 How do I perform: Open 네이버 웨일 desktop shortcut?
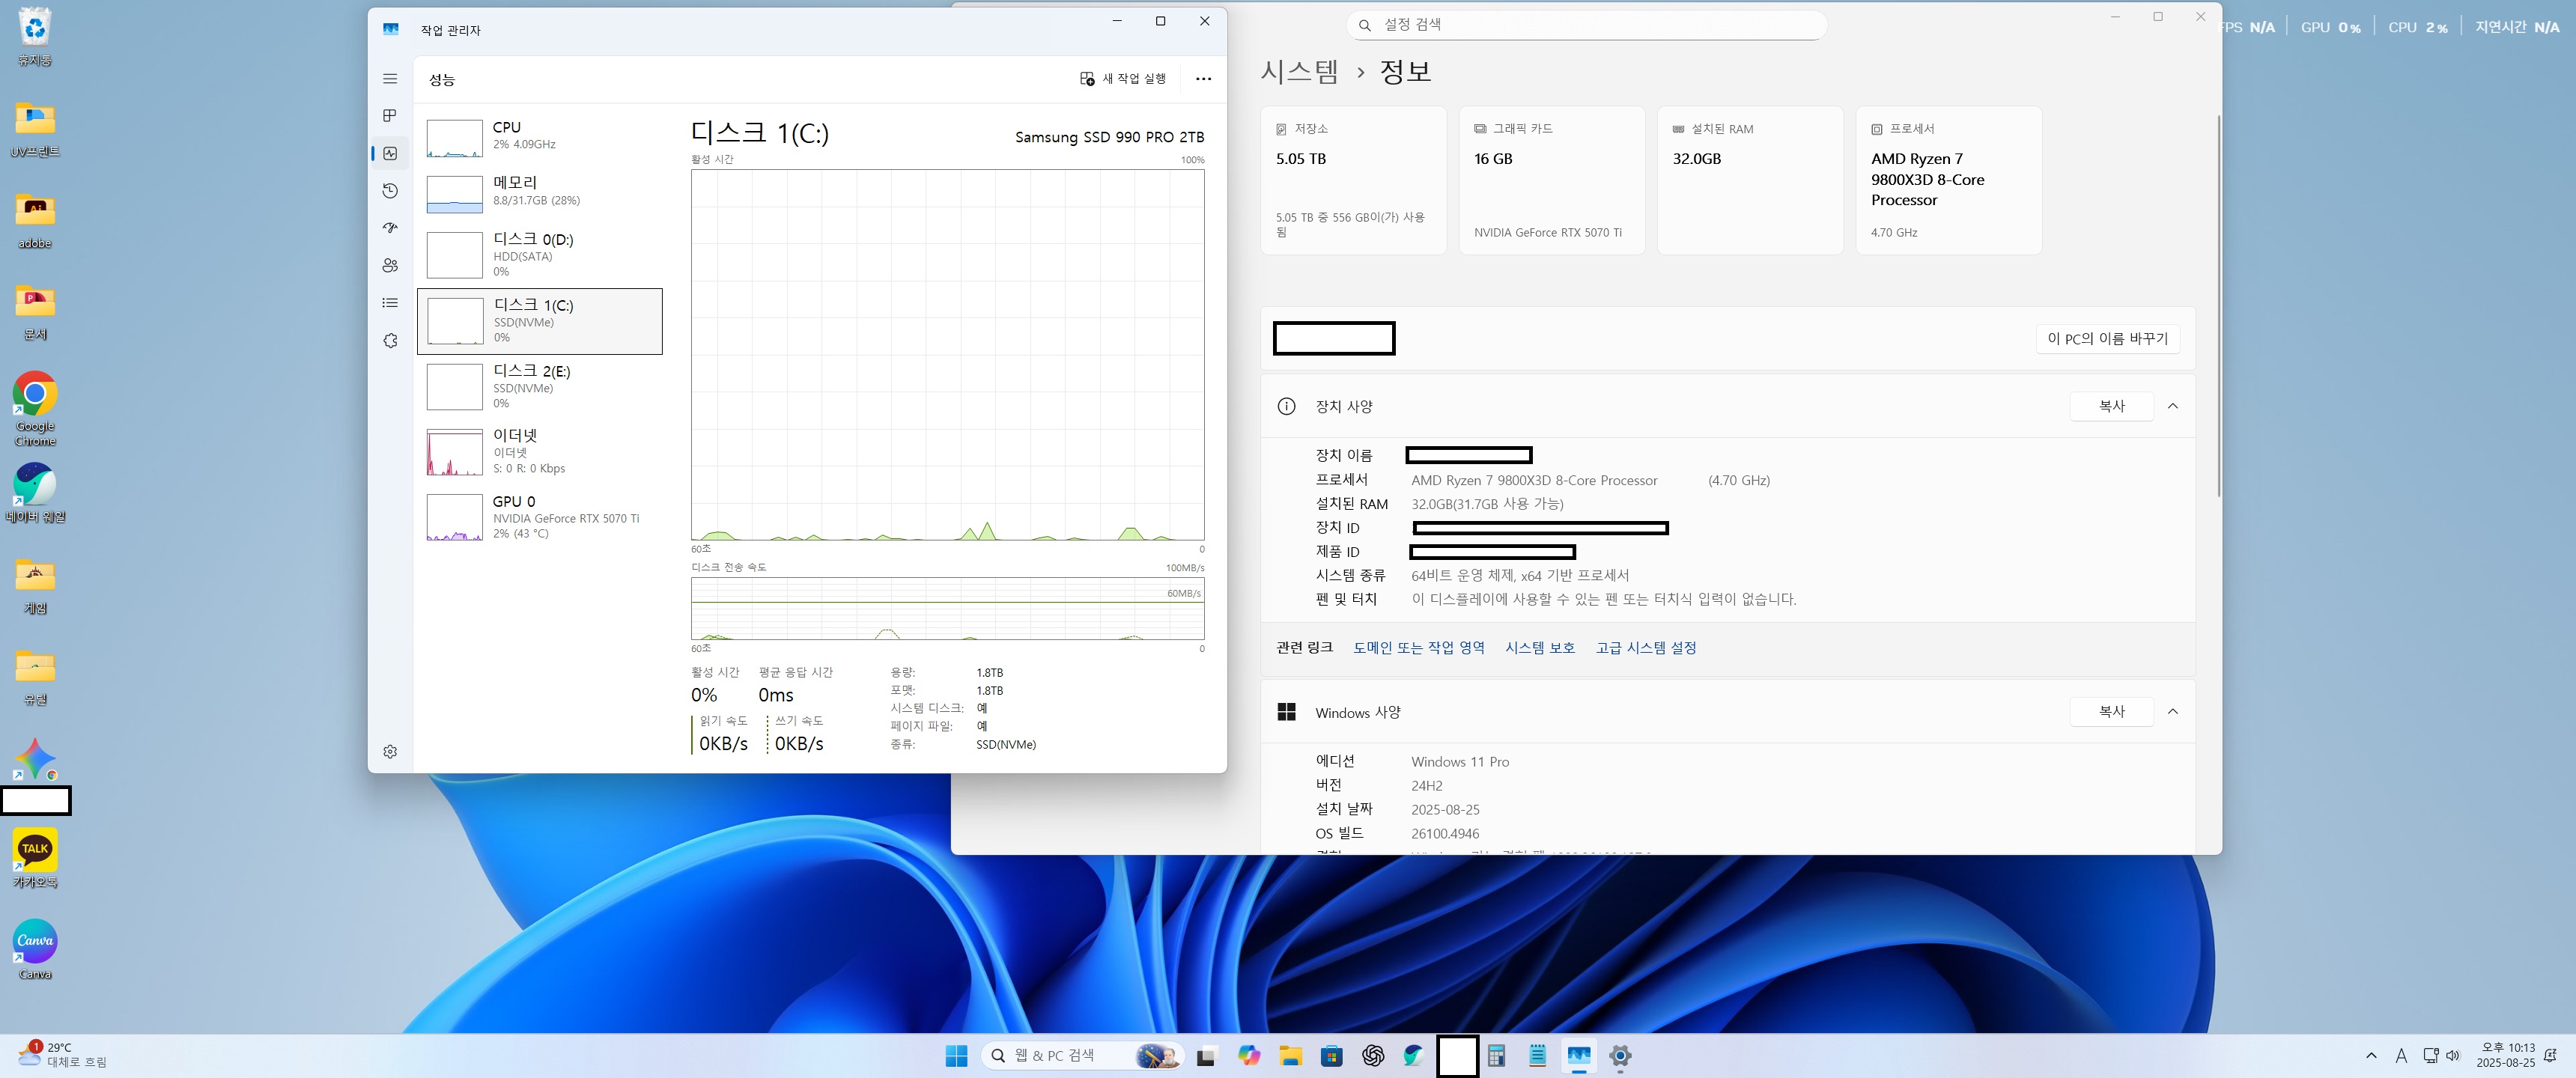[35, 493]
